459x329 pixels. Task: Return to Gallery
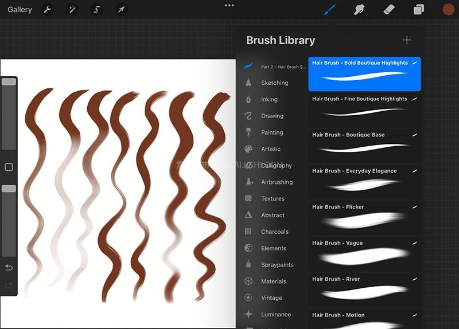(x=20, y=10)
